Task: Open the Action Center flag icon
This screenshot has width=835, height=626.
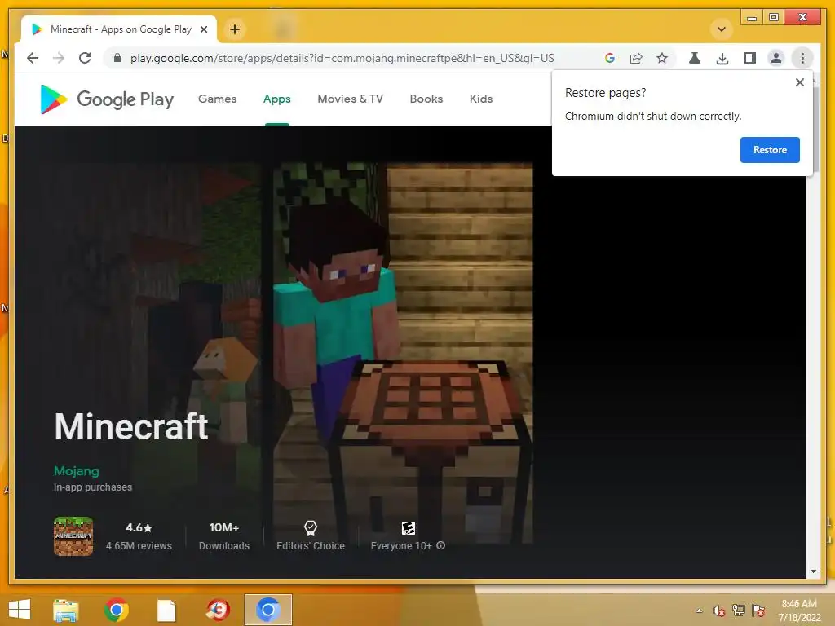Action: click(x=759, y=611)
